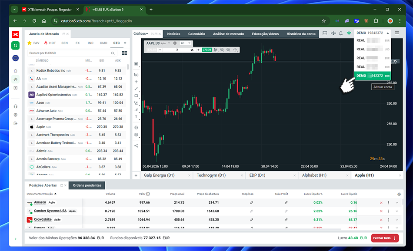Image resolution: width=413 pixels, height=251 pixels.
Task: Select the Apple row in market watch
Action: [x=77, y=127]
